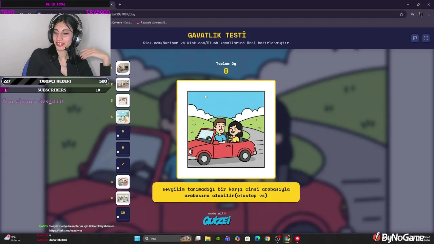Viewport: 434px width, 244px height.
Task: Click the GAVATLIK TESTİ title
Action: [x=217, y=35]
